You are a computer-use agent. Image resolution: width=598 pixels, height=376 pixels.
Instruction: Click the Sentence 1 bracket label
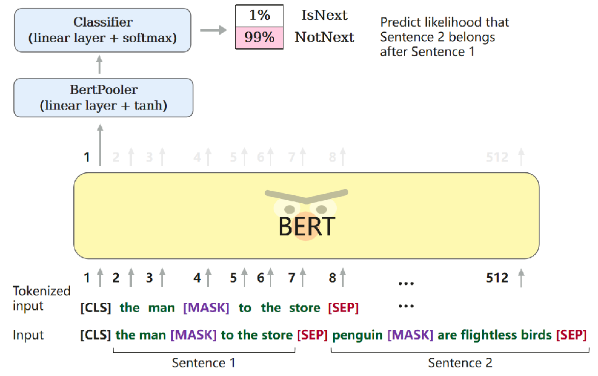tap(203, 362)
